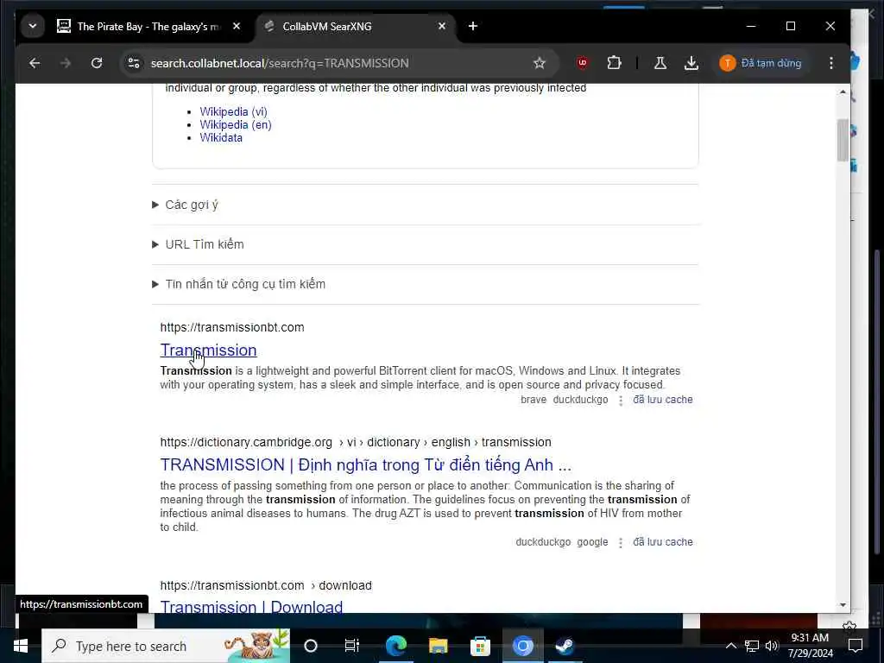Screen dimensions: 884x663
Task: Click the https://transmissionbt.com URL above first result
Action: [x=232, y=327]
